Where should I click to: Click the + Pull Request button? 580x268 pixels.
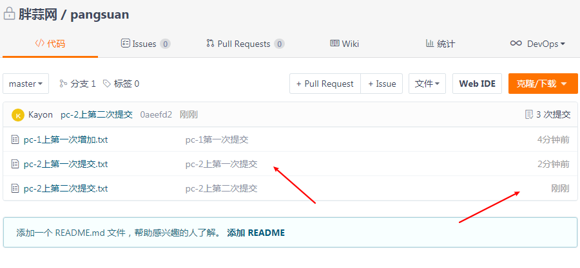click(x=325, y=84)
